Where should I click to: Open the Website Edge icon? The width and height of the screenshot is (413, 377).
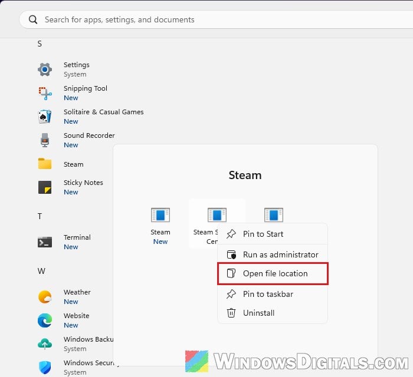click(45, 320)
